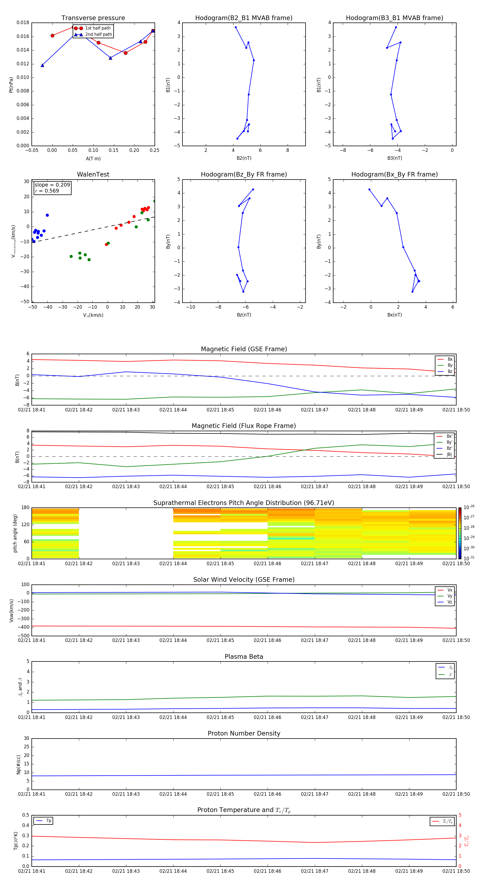Click the "Proton Number Density" title

[x=244, y=733]
